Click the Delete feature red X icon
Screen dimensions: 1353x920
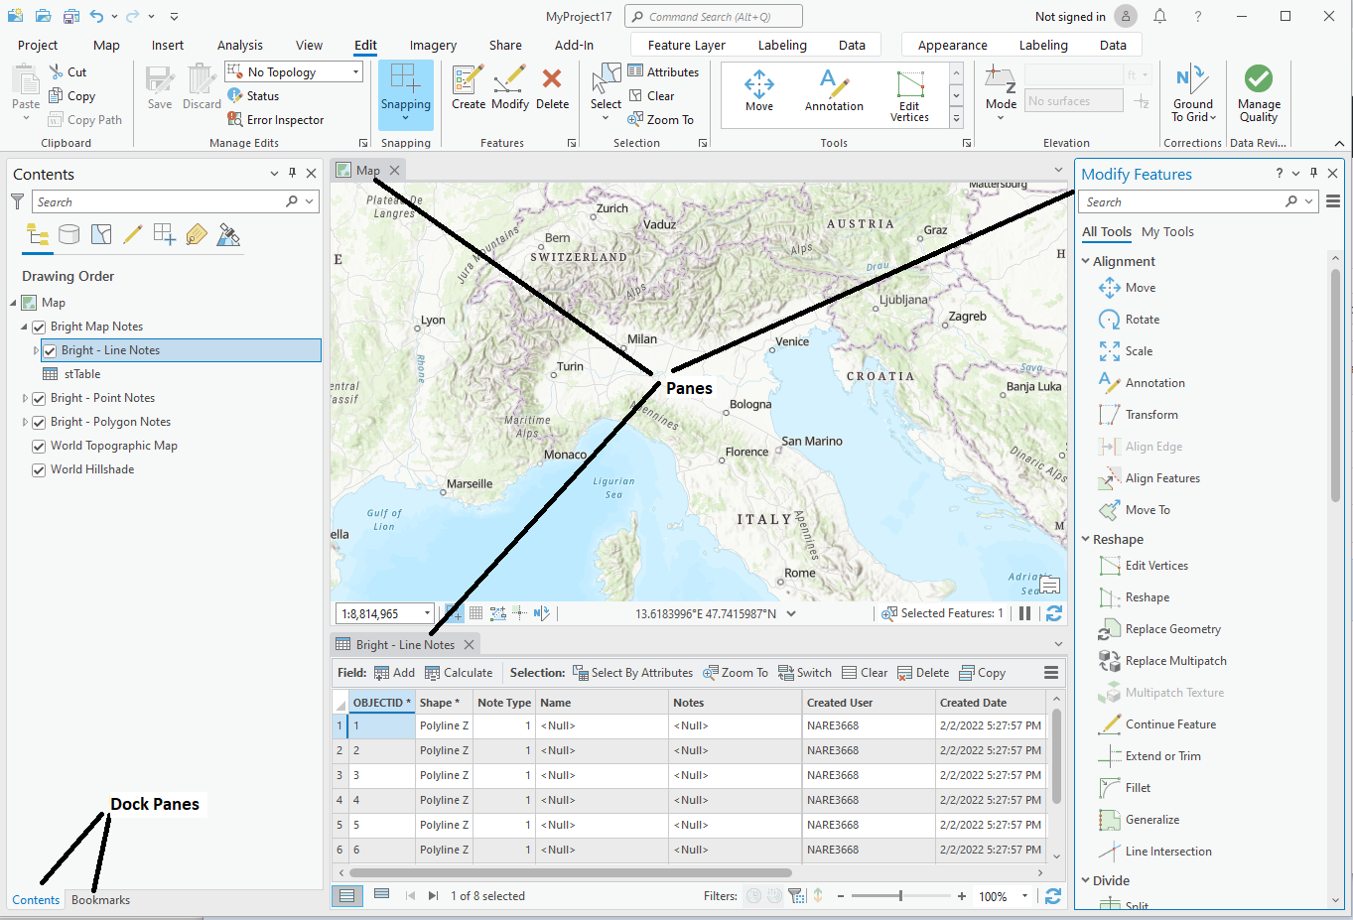pos(552,79)
